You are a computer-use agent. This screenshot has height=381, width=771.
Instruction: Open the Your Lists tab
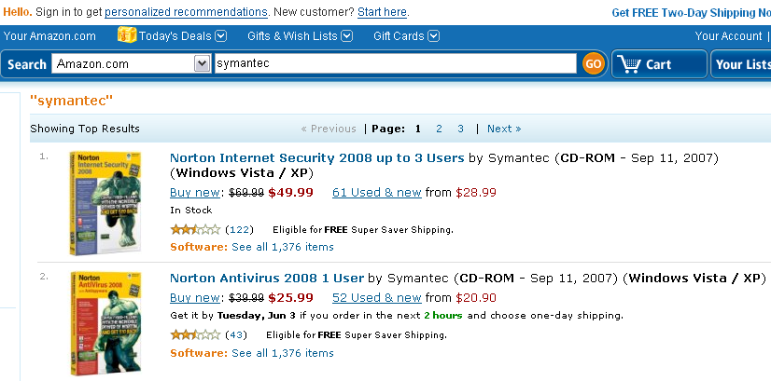742,64
